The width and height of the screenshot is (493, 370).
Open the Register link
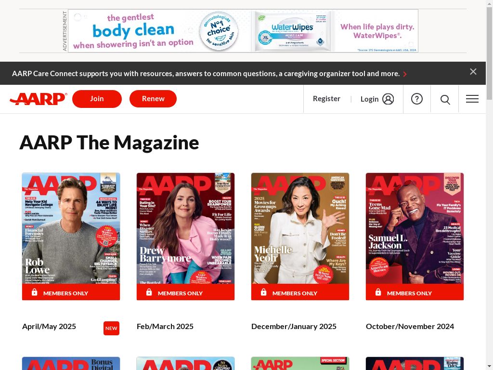click(x=326, y=99)
